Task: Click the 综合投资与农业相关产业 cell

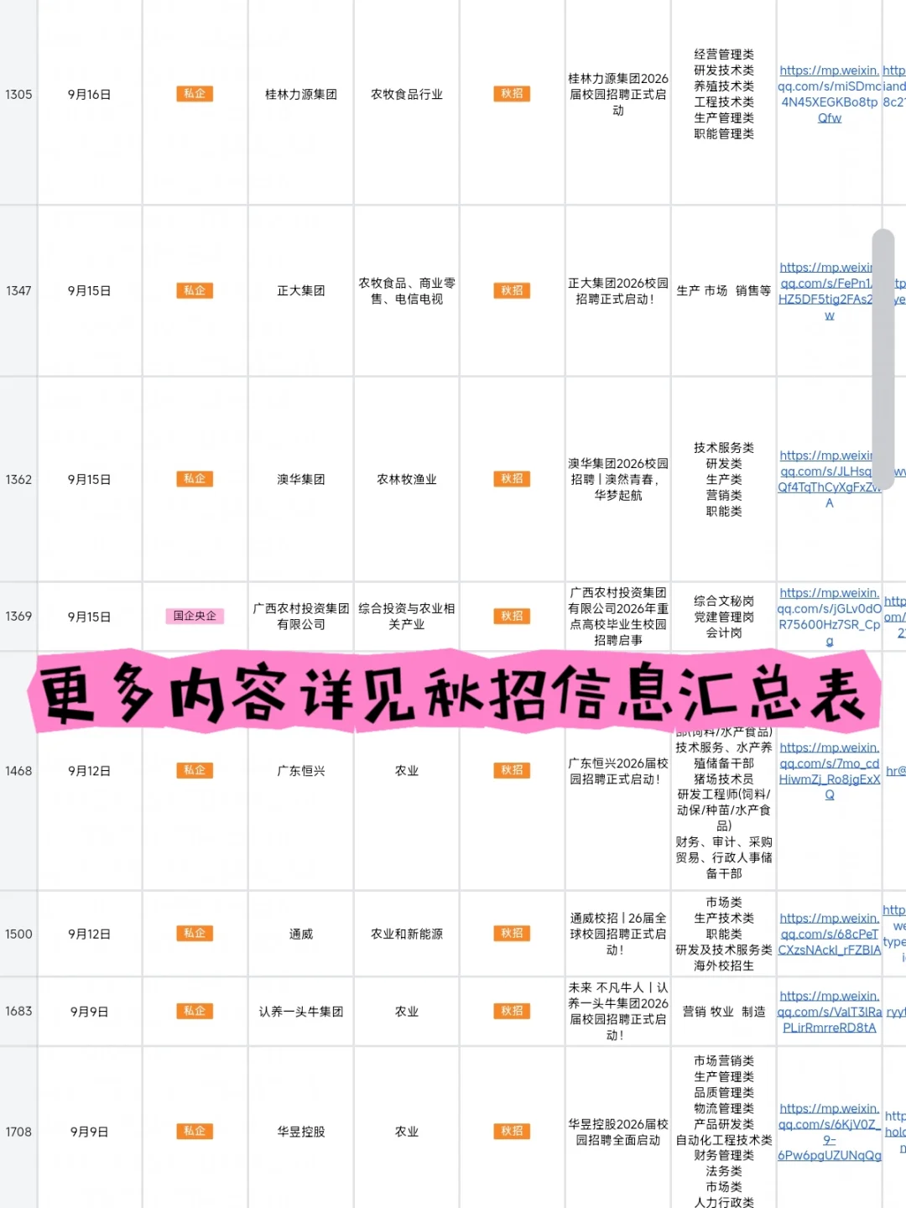Action: [407, 617]
